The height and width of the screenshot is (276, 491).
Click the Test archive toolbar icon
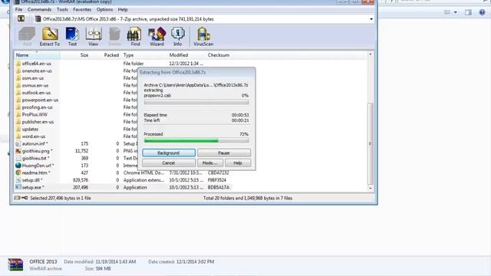(x=72, y=34)
